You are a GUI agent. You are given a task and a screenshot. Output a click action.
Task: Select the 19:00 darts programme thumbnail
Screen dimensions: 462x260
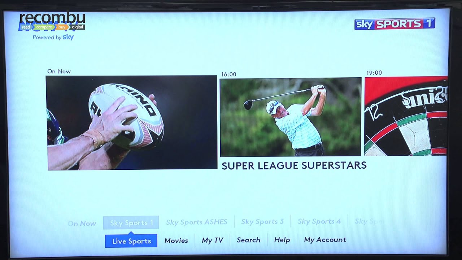click(406, 116)
